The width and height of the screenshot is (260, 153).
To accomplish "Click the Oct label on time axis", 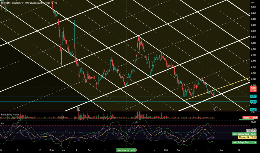I will pos(18,150).
